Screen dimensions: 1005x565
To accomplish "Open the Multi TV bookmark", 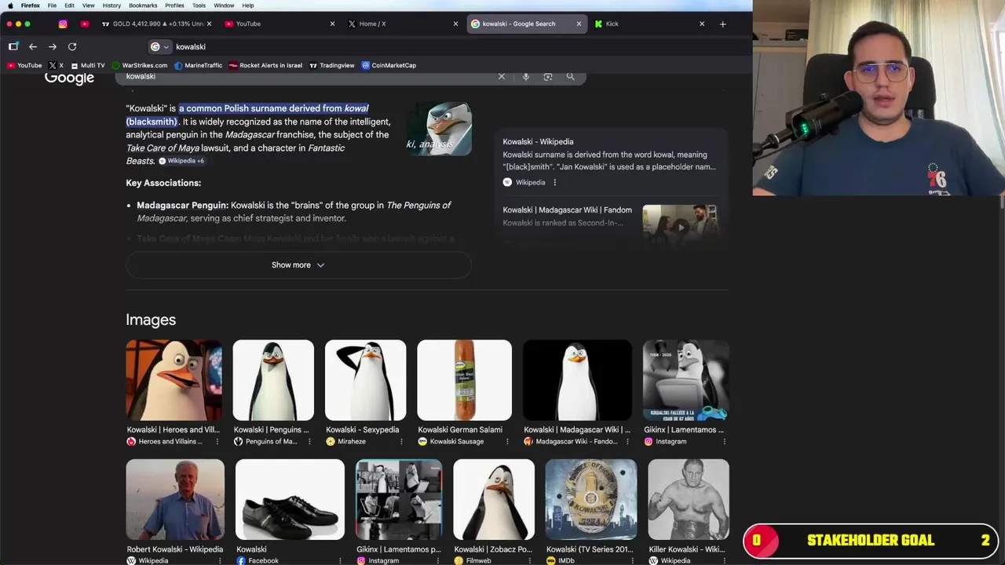I will point(87,65).
